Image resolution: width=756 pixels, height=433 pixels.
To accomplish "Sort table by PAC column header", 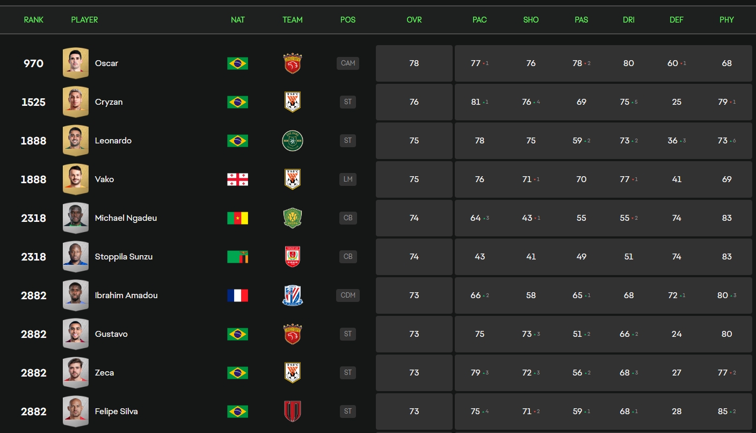I will (x=479, y=20).
